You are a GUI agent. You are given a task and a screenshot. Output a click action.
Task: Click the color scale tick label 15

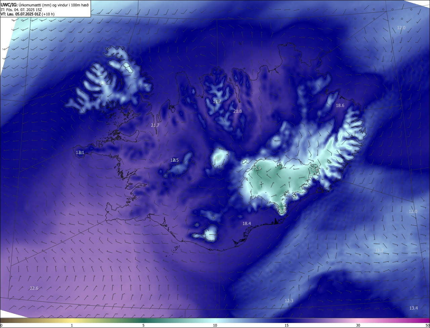coord(287,325)
